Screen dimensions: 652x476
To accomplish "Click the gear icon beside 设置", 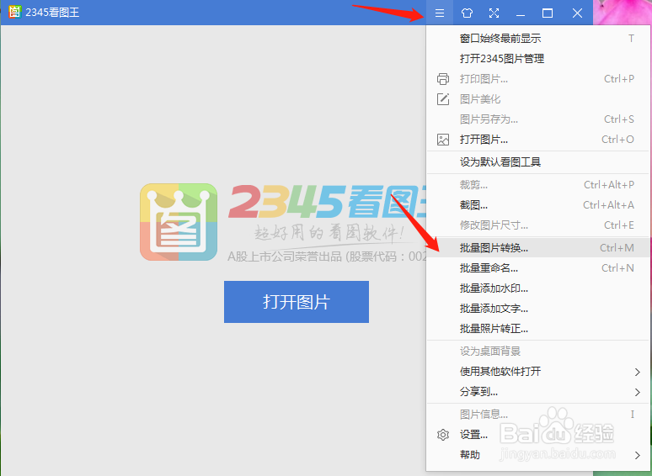I will [x=443, y=435].
